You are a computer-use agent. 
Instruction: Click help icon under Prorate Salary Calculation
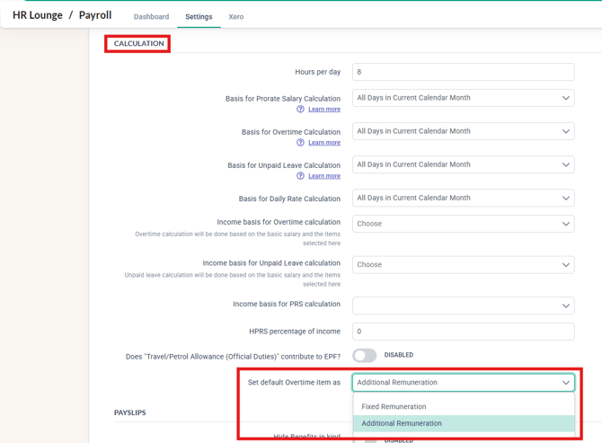[300, 110]
